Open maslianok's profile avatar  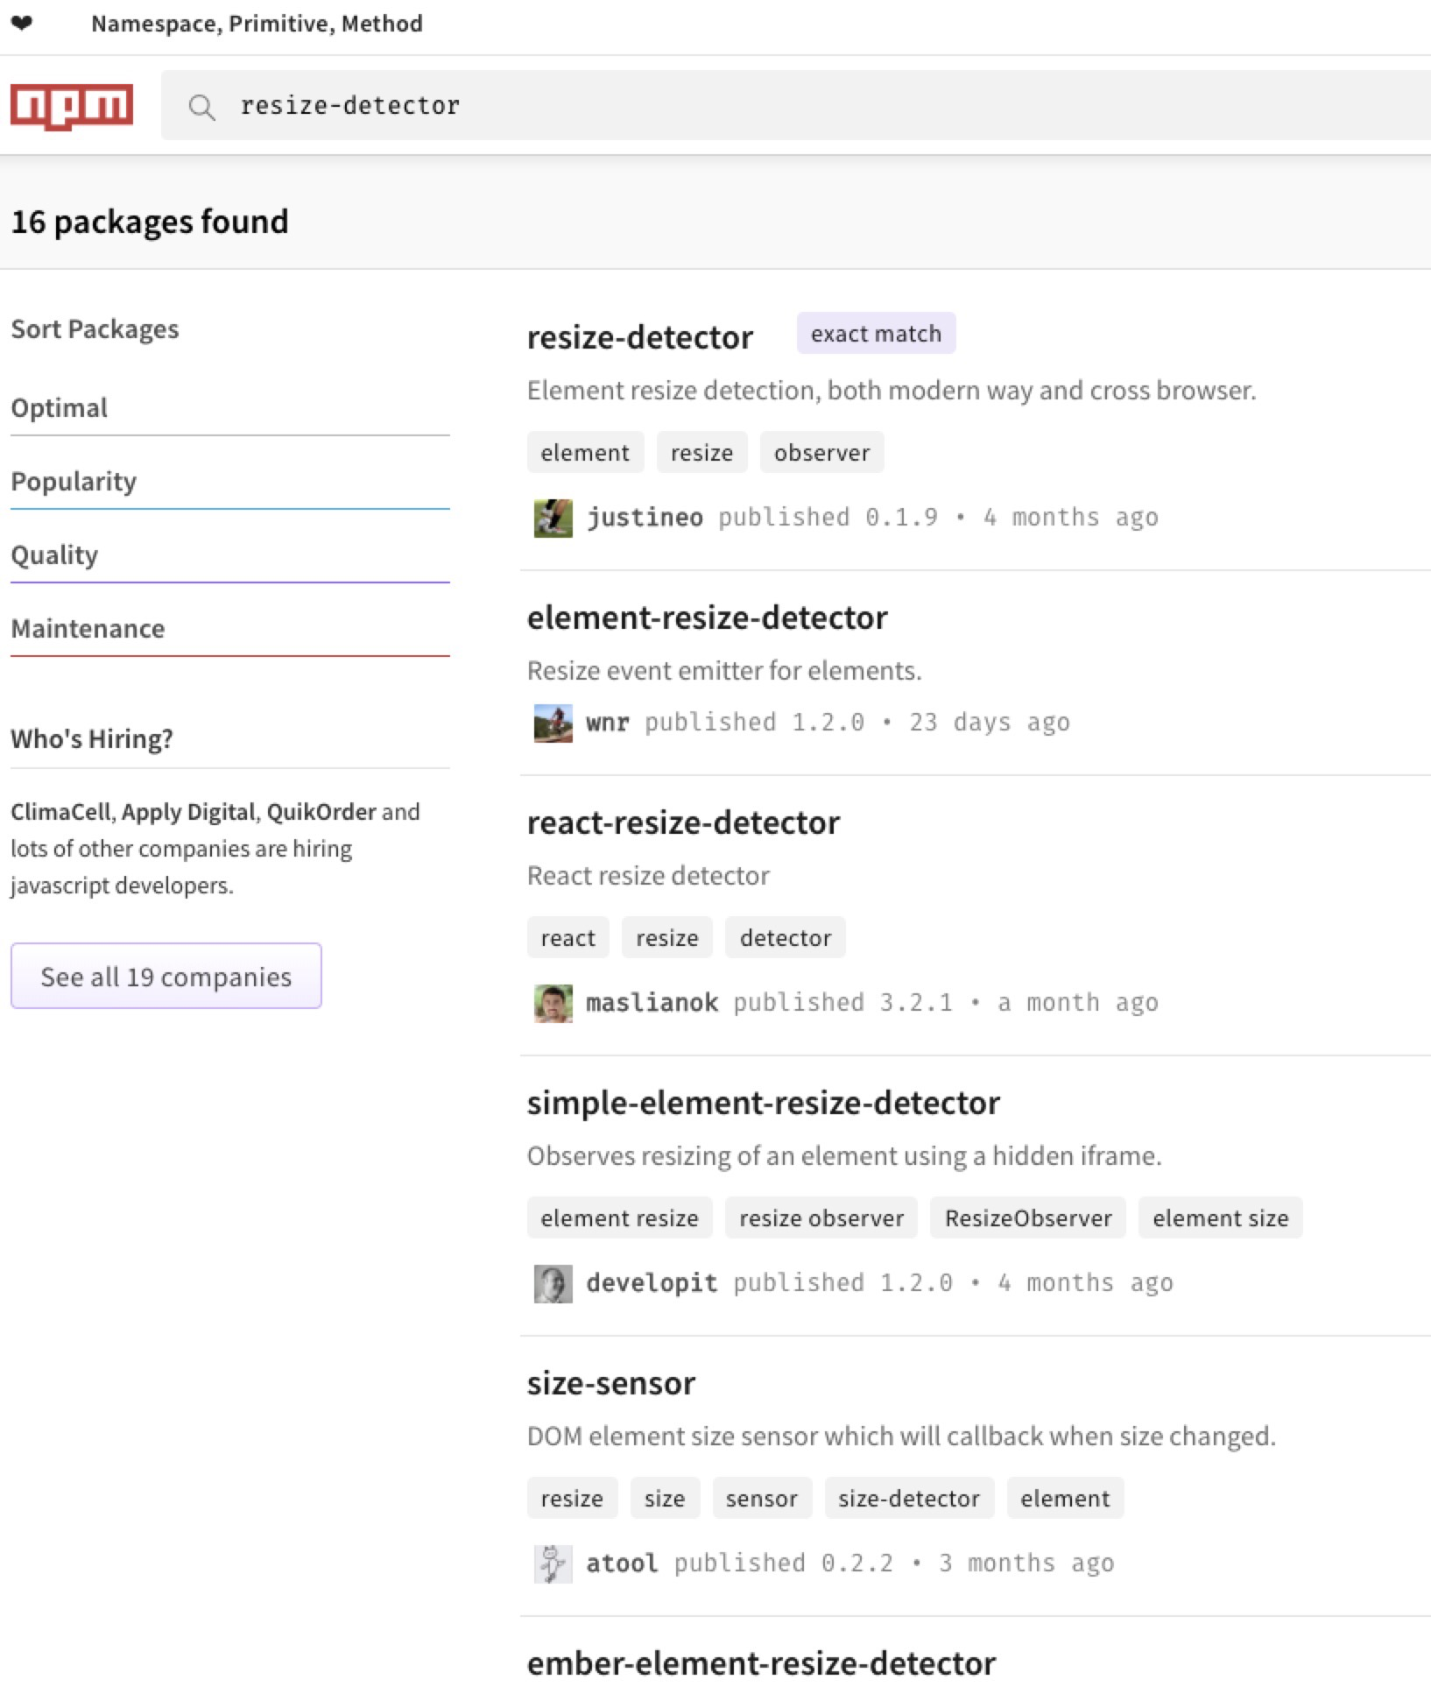[x=553, y=1003]
